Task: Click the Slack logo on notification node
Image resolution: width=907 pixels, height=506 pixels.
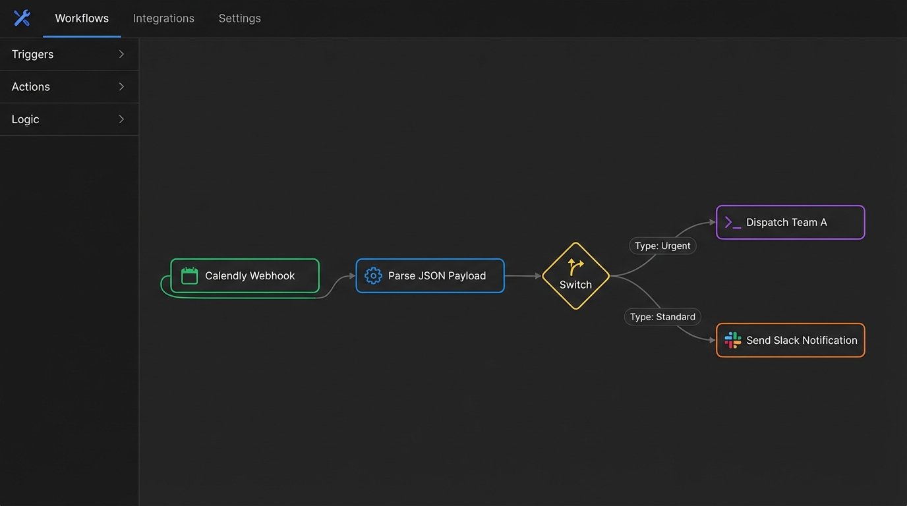Action: pyautogui.click(x=732, y=340)
